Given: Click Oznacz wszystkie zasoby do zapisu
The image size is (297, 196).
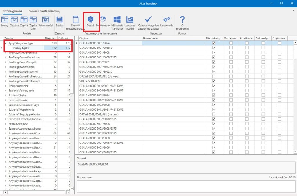Looking at the screenshot, I should point(148,23).
